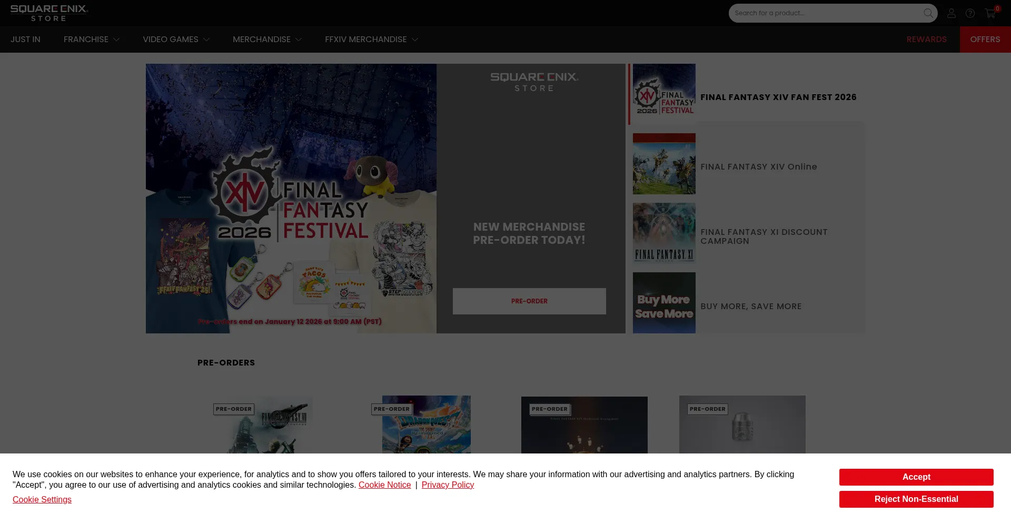
Task: Open the dark orchestral album pre-order product
Action: [x=584, y=425]
